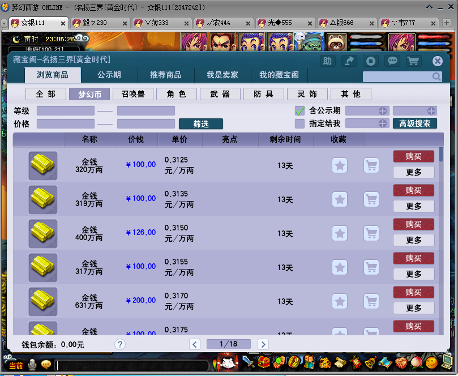Go to next page of listings

click(263, 344)
